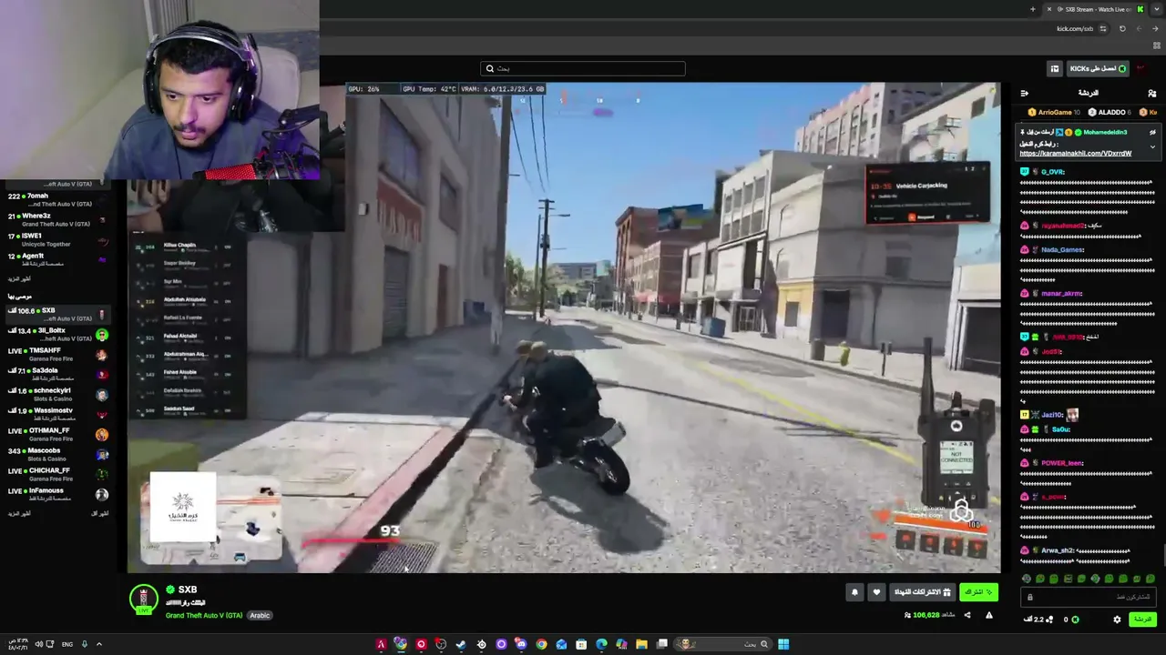Open File Explorer from taskbar
Image resolution: width=1166 pixels, height=655 pixels.
[641, 645]
